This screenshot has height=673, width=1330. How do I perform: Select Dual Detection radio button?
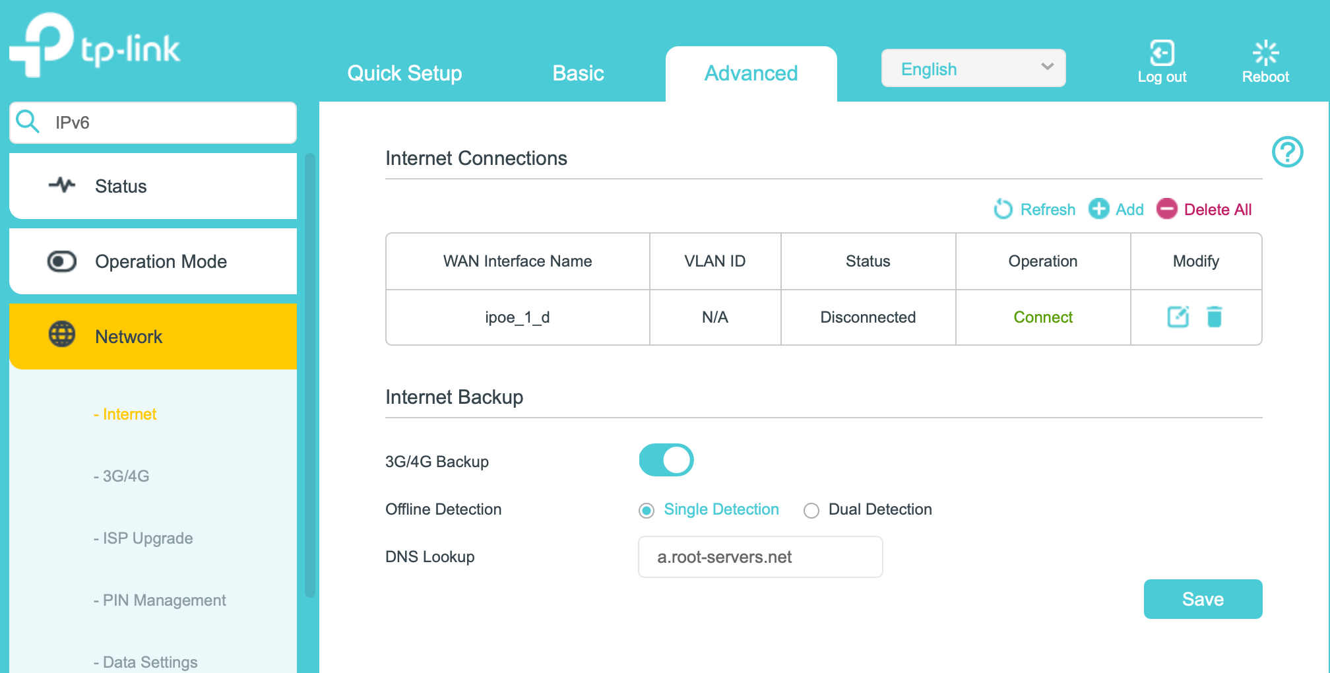click(811, 511)
